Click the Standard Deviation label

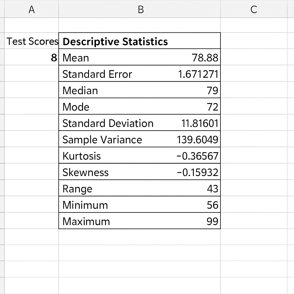click(108, 123)
